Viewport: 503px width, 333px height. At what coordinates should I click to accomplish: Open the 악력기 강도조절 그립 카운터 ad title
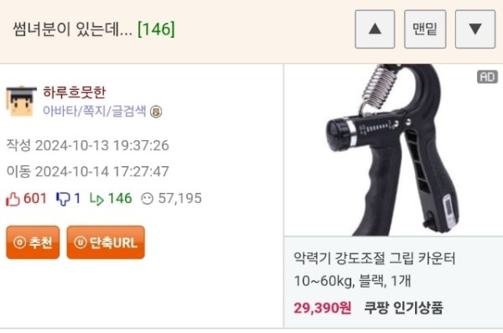pos(375,269)
